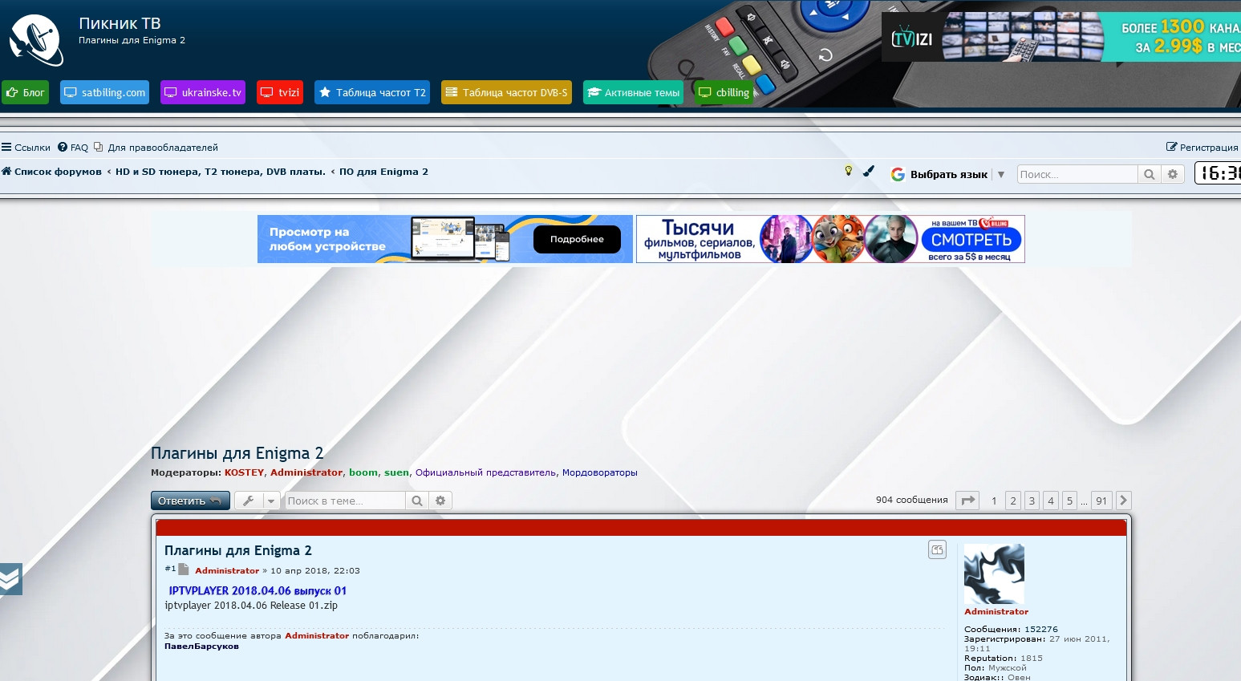1241x681 pixels.
Task: Open moderator KOSTEY profile
Action: 244,472
